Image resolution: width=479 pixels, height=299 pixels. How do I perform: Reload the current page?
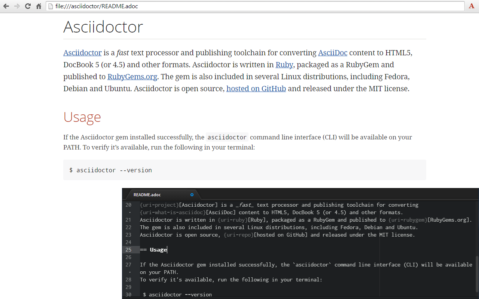(28, 6)
